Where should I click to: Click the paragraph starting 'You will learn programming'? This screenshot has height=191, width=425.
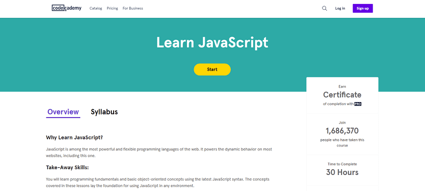pyautogui.click(x=158, y=183)
